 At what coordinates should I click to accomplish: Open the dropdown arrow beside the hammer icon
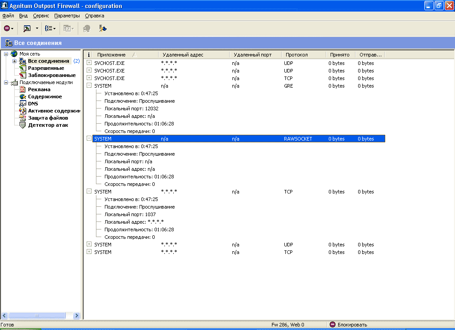37,28
